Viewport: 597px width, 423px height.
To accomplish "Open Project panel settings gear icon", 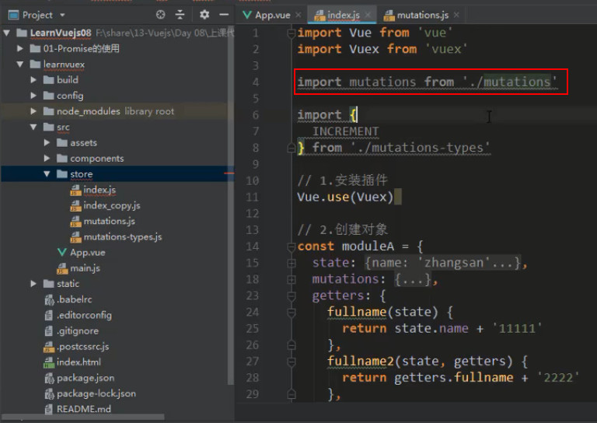I will (204, 15).
